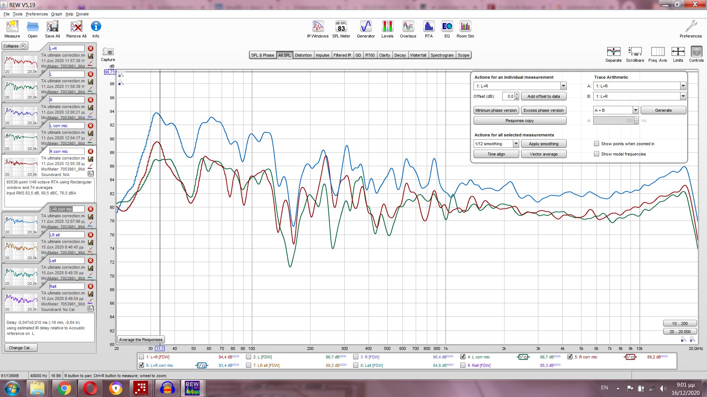Click the L+R measurement thumbnail
The height and width of the screenshot is (397, 707).
pos(21,64)
